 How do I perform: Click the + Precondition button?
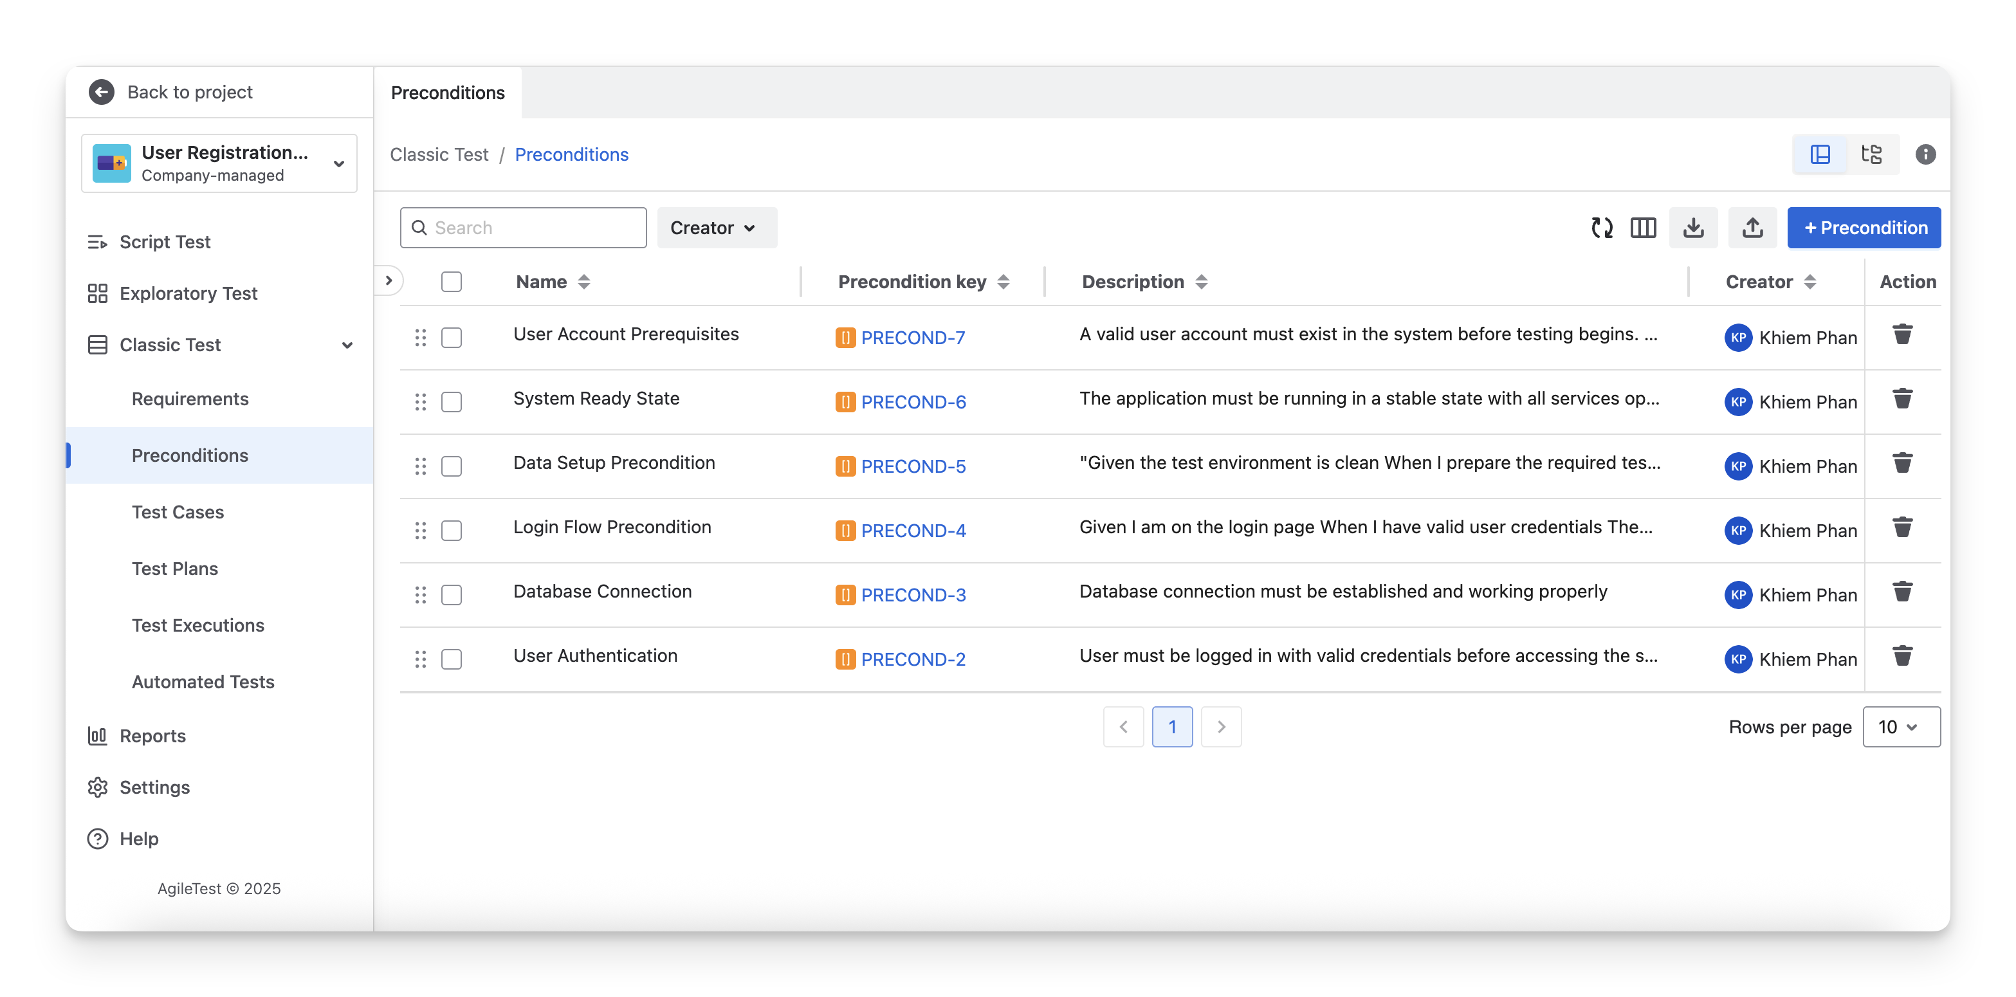pyautogui.click(x=1863, y=228)
